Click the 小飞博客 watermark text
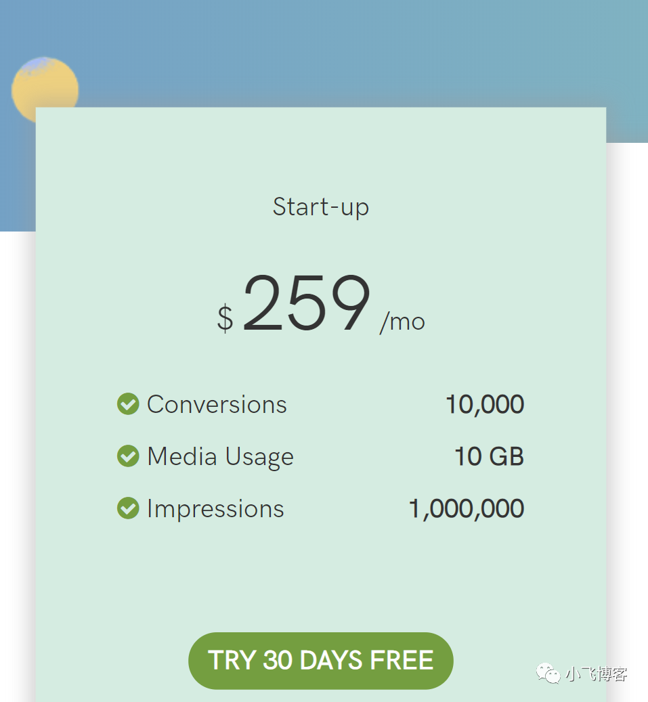The width and height of the screenshot is (648, 702). point(597,674)
